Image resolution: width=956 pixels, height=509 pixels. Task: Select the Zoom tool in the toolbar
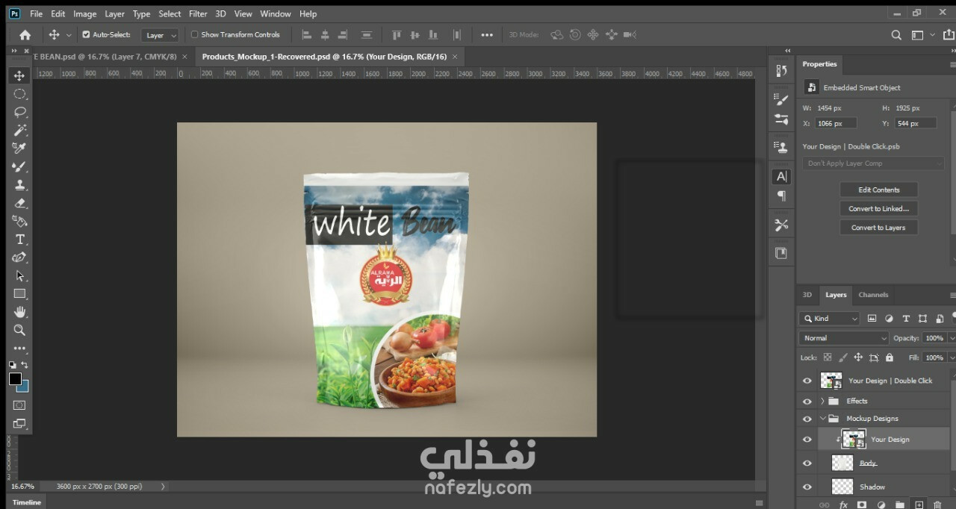[x=19, y=330]
